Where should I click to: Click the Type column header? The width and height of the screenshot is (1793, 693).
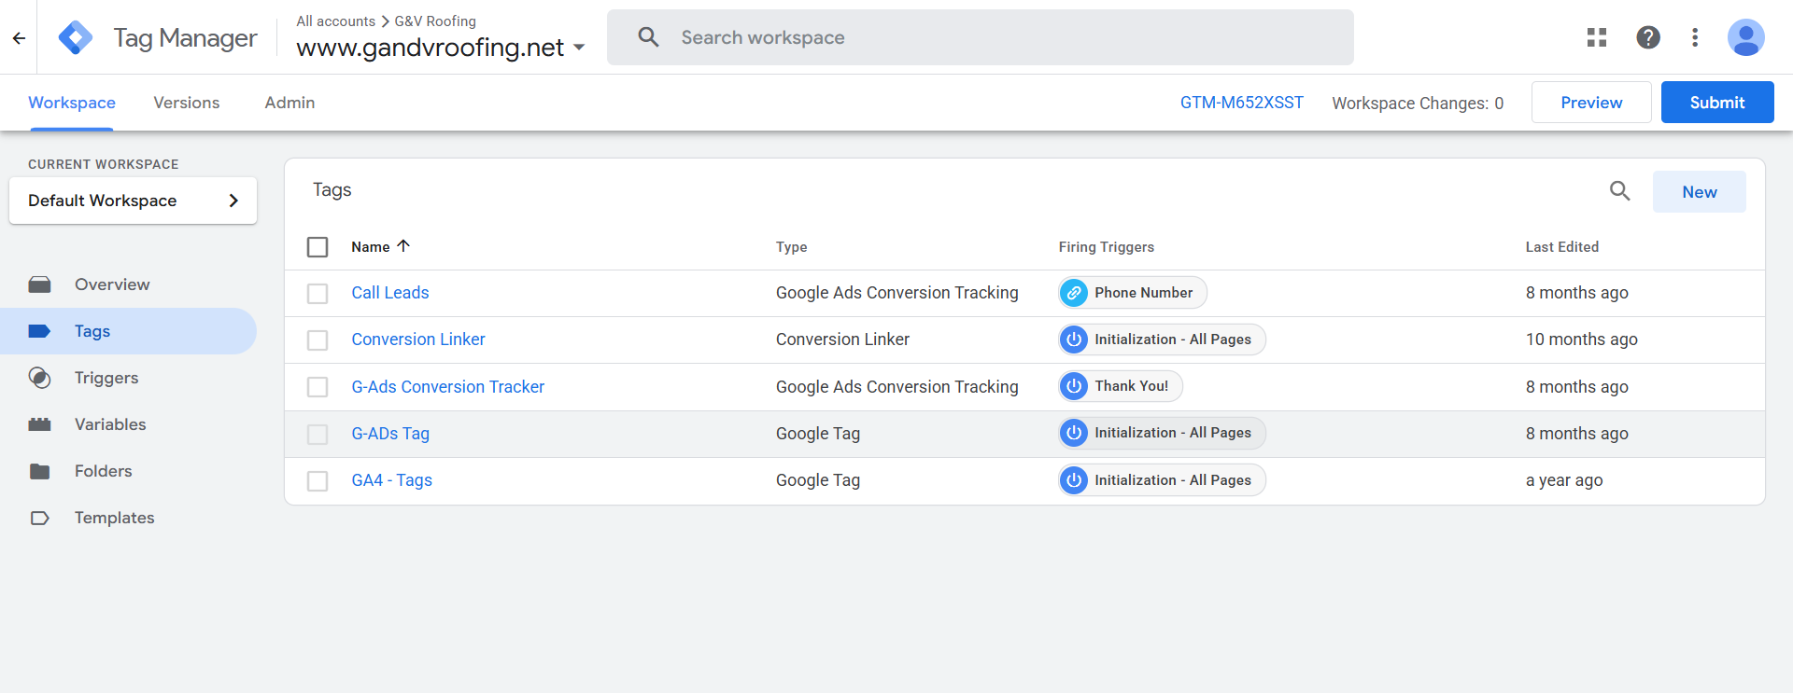tap(791, 247)
